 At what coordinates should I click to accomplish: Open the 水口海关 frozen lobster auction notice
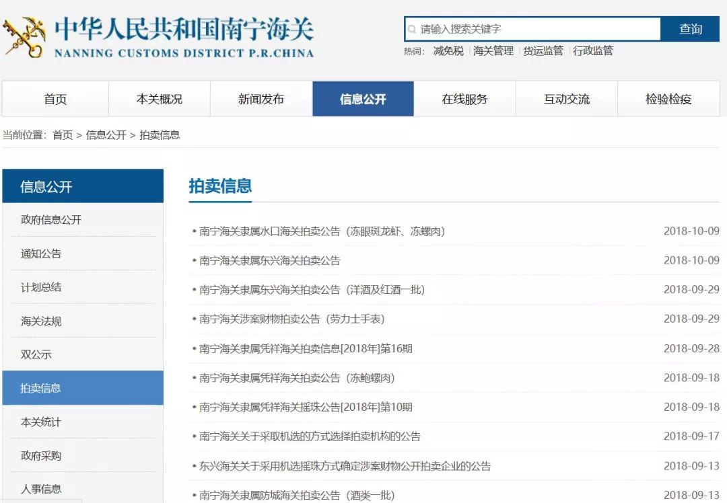[x=322, y=231]
